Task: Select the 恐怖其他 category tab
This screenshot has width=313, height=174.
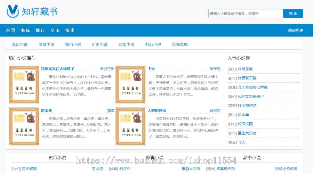Action: tap(180, 44)
